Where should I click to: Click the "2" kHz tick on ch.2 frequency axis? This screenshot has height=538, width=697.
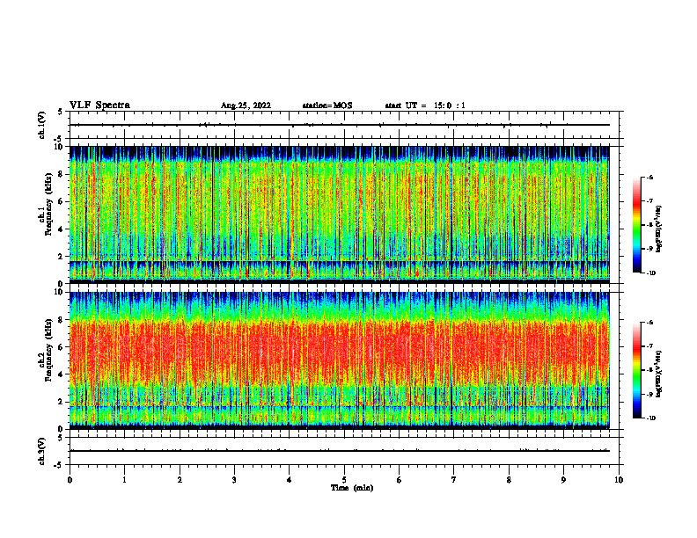[x=62, y=402]
